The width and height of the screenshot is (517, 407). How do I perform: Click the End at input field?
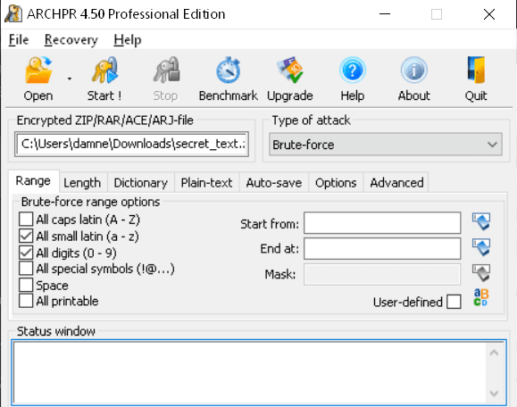click(382, 248)
